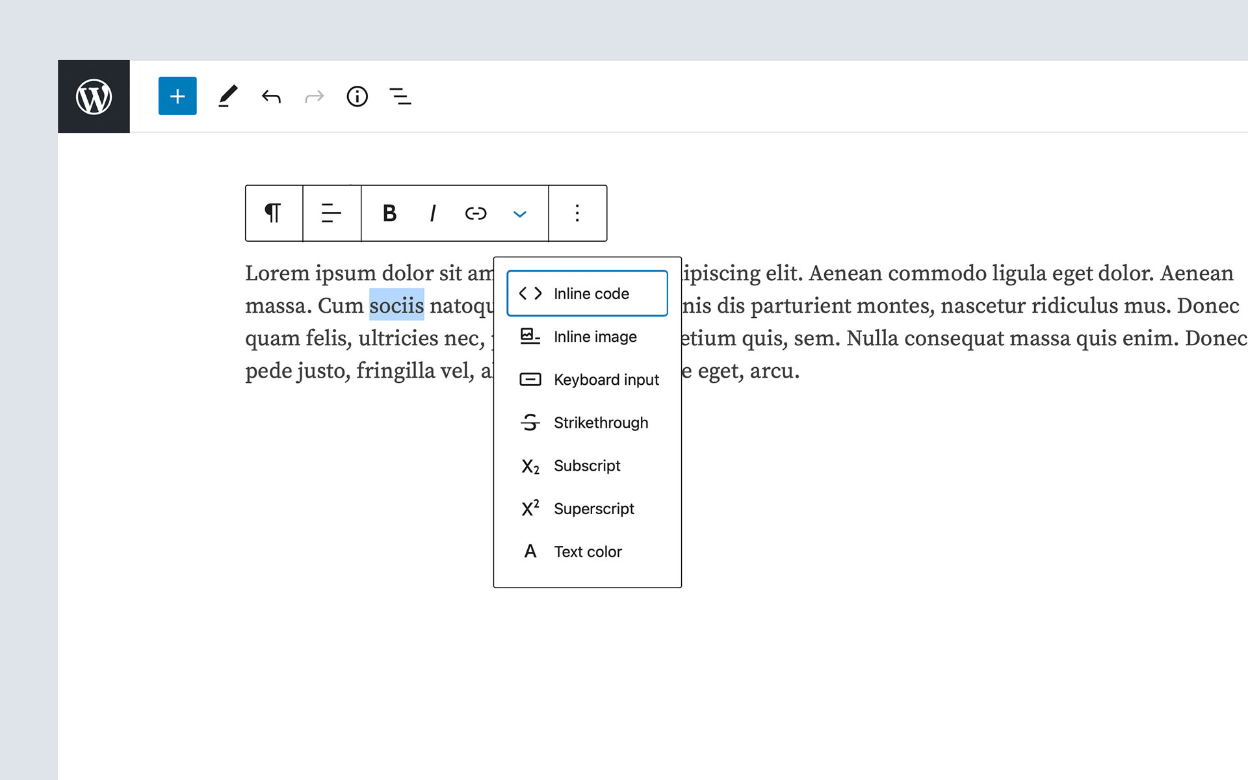Toggle bold formatting

click(388, 213)
